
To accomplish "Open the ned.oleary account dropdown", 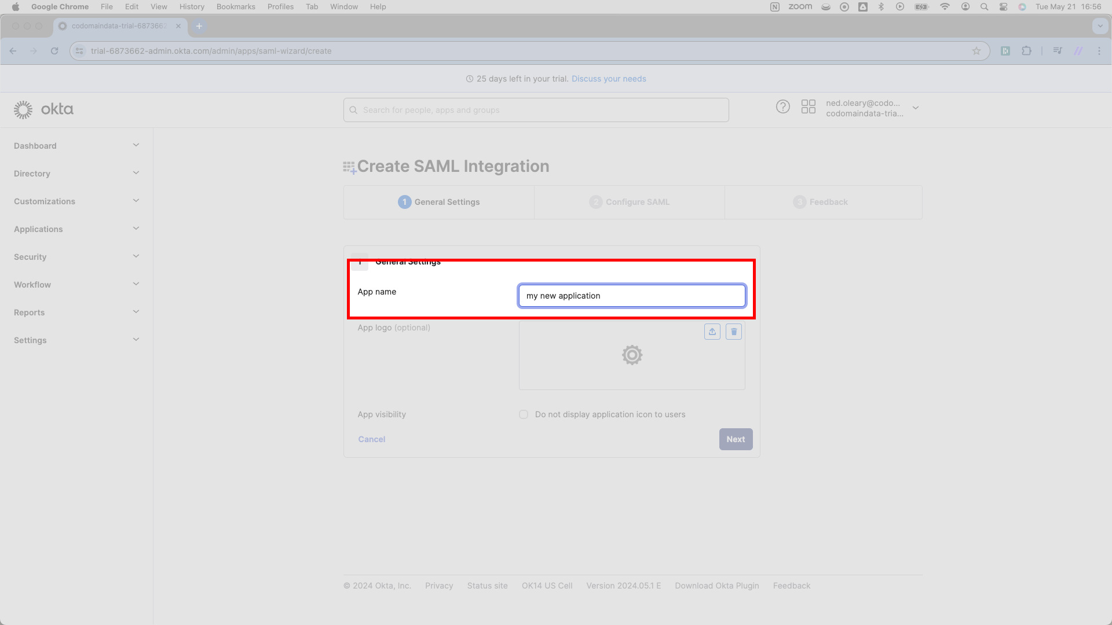I will [x=872, y=108].
